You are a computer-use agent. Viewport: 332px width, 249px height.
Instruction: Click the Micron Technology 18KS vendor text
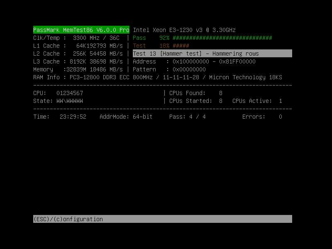(x=246, y=77)
